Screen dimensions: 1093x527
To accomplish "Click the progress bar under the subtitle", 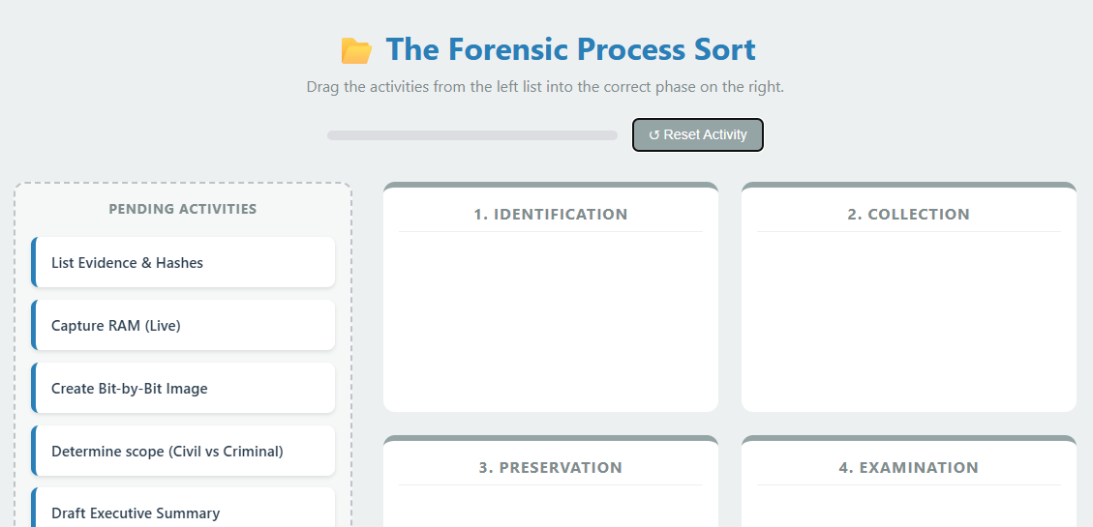I will (x=472, y=135).
